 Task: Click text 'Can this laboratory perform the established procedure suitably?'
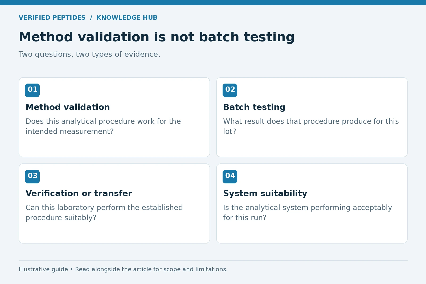coord(104,212)
